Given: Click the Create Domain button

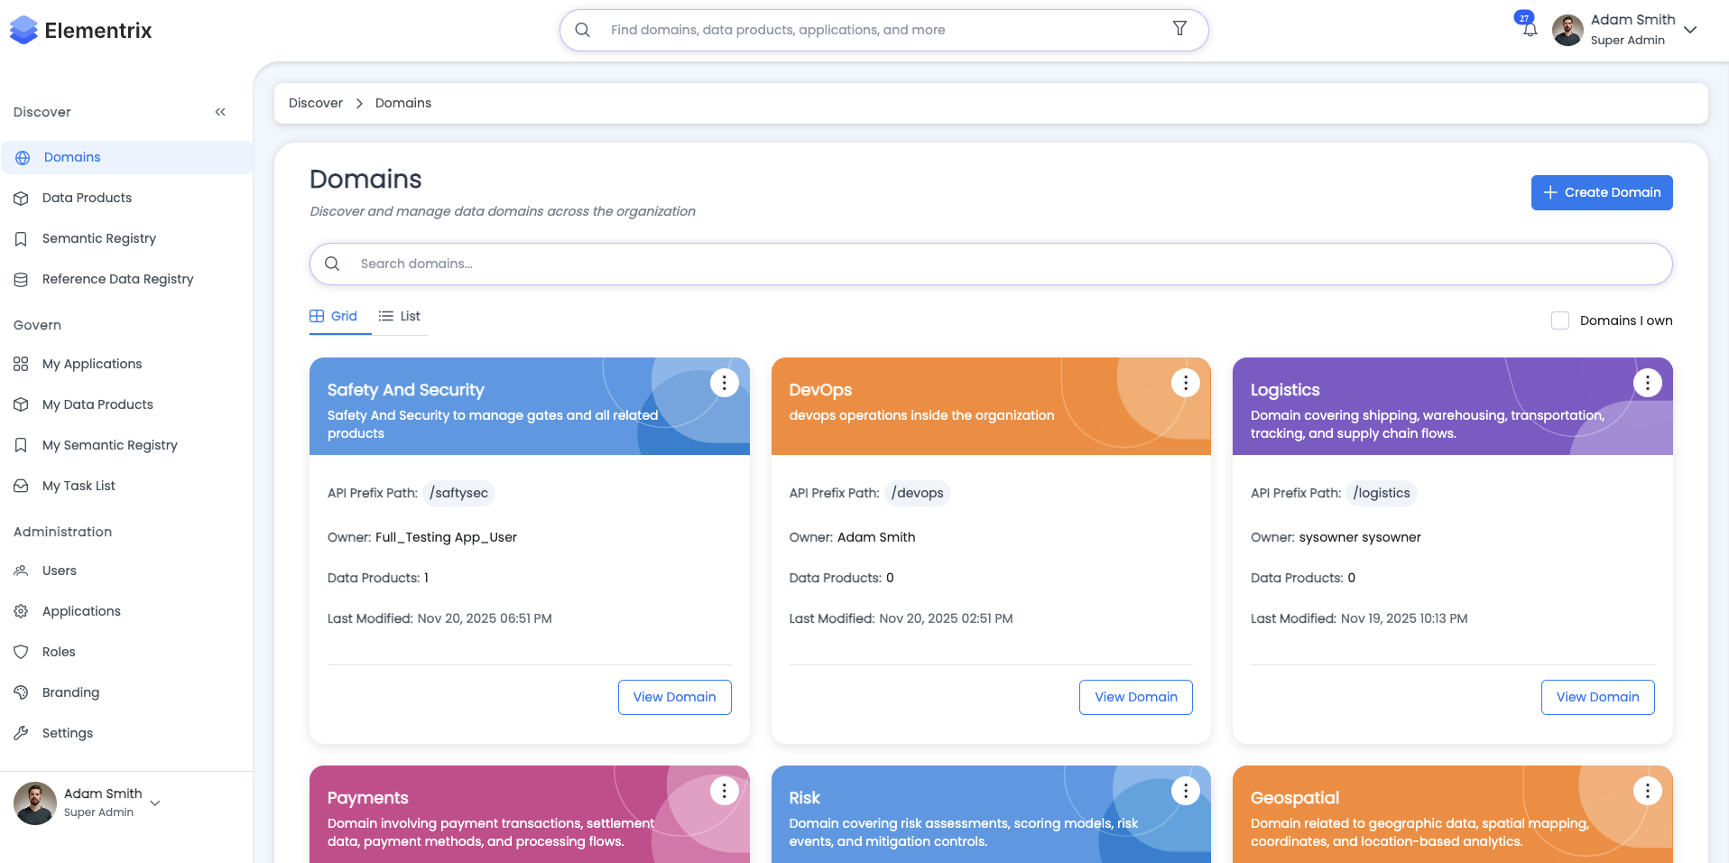Looking at the screenshot, I should pyautogui.click(x=1602, y=192).
